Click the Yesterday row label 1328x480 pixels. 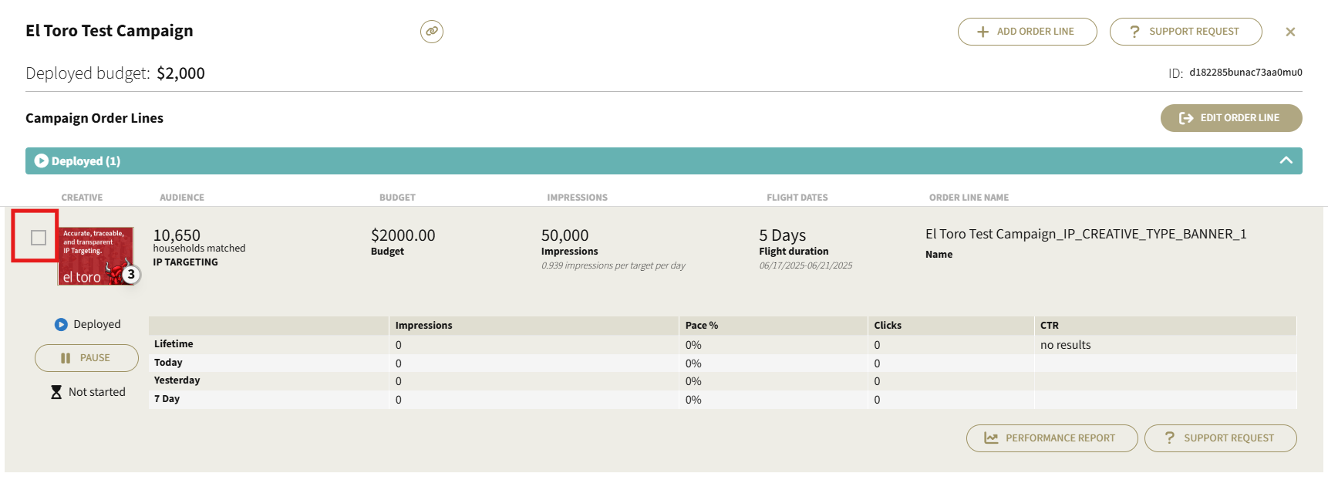pyautogui.click(x=177, y=380)
